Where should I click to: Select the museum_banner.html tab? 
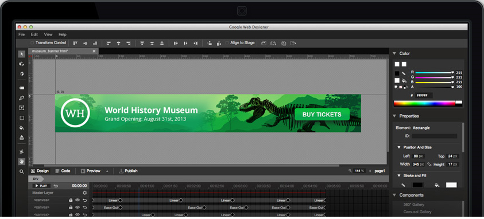(63, 51)
